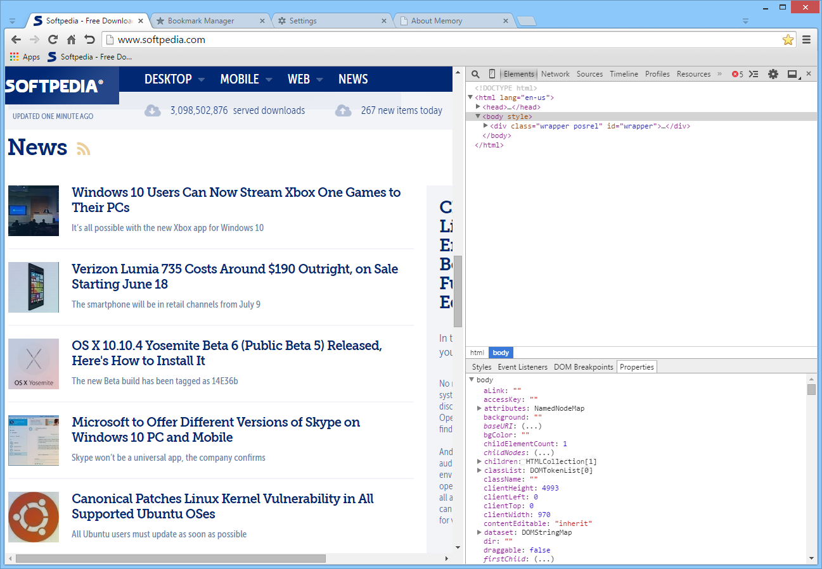
Task: Click the page horizontal scrollbar thumb
Action: [170, 559]
